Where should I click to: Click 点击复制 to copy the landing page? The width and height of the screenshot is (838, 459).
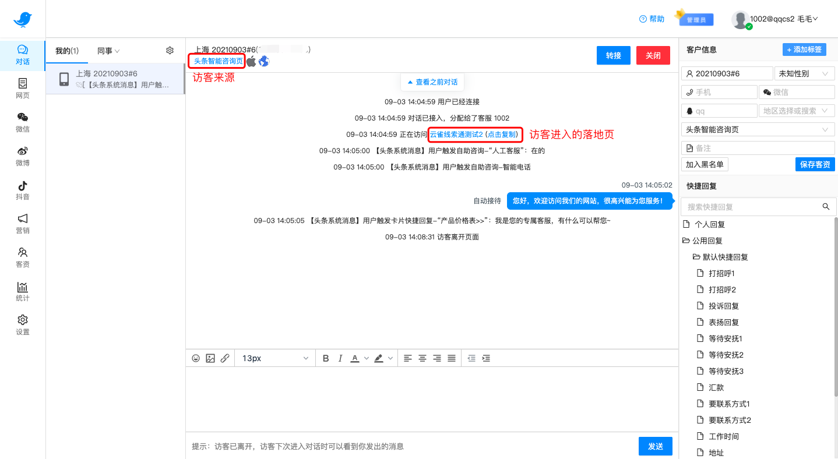pos(502,135)
